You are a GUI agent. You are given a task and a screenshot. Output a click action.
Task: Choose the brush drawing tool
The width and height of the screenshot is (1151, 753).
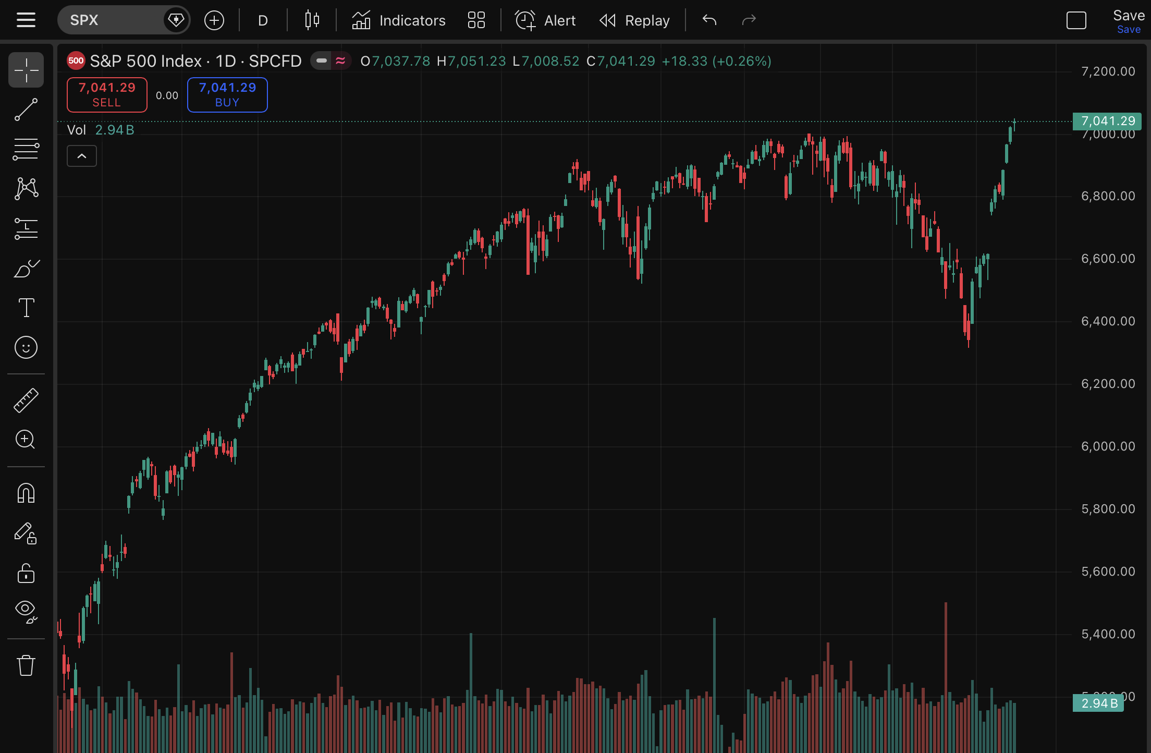coord(26,269)
